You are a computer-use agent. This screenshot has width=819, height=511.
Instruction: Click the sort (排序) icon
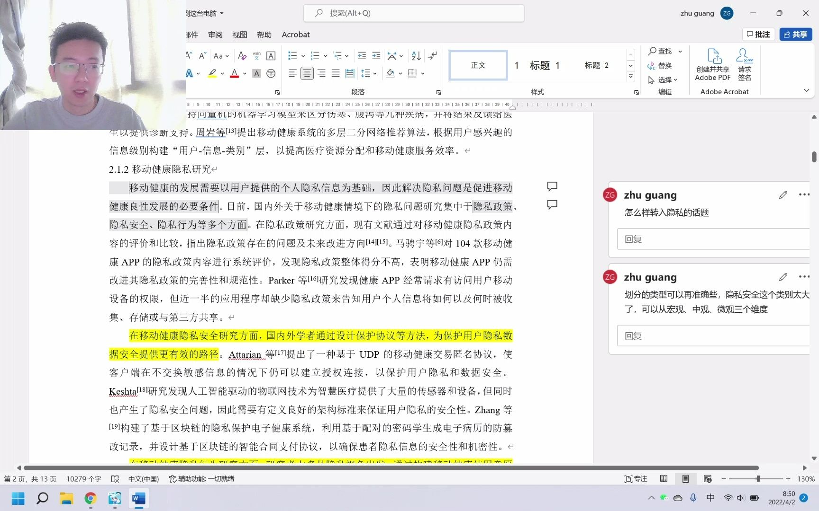click(x=415, y=55)
